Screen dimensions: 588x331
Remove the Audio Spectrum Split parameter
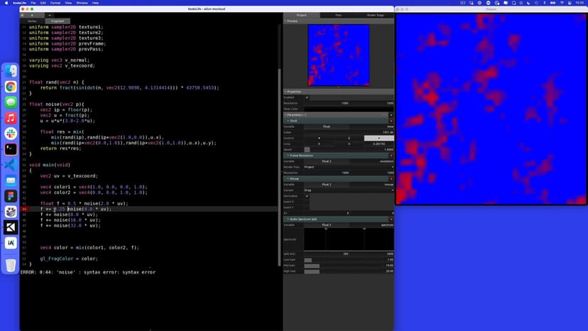[391, 219]
